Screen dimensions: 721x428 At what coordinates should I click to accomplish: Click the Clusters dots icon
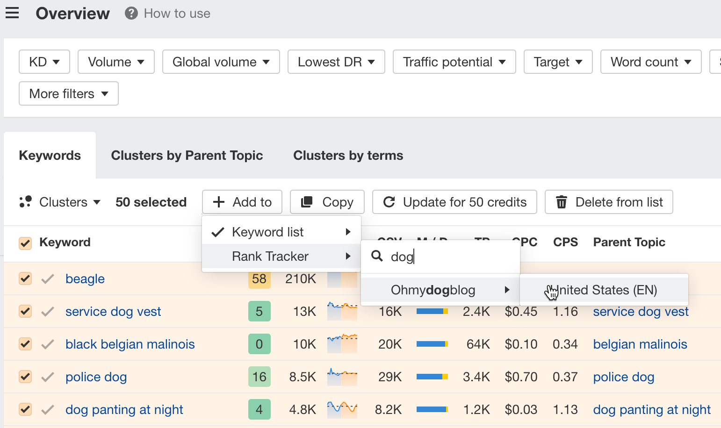tap(26, 202)
